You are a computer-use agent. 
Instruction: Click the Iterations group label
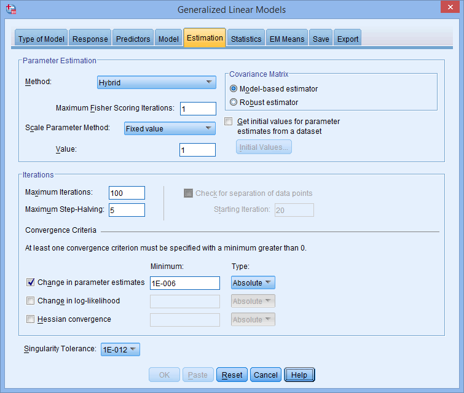coord(38,175)
